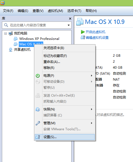Expand the 快照(N) submenu arrow
This screenshot has width=133, height=162.
click(92, 109)
